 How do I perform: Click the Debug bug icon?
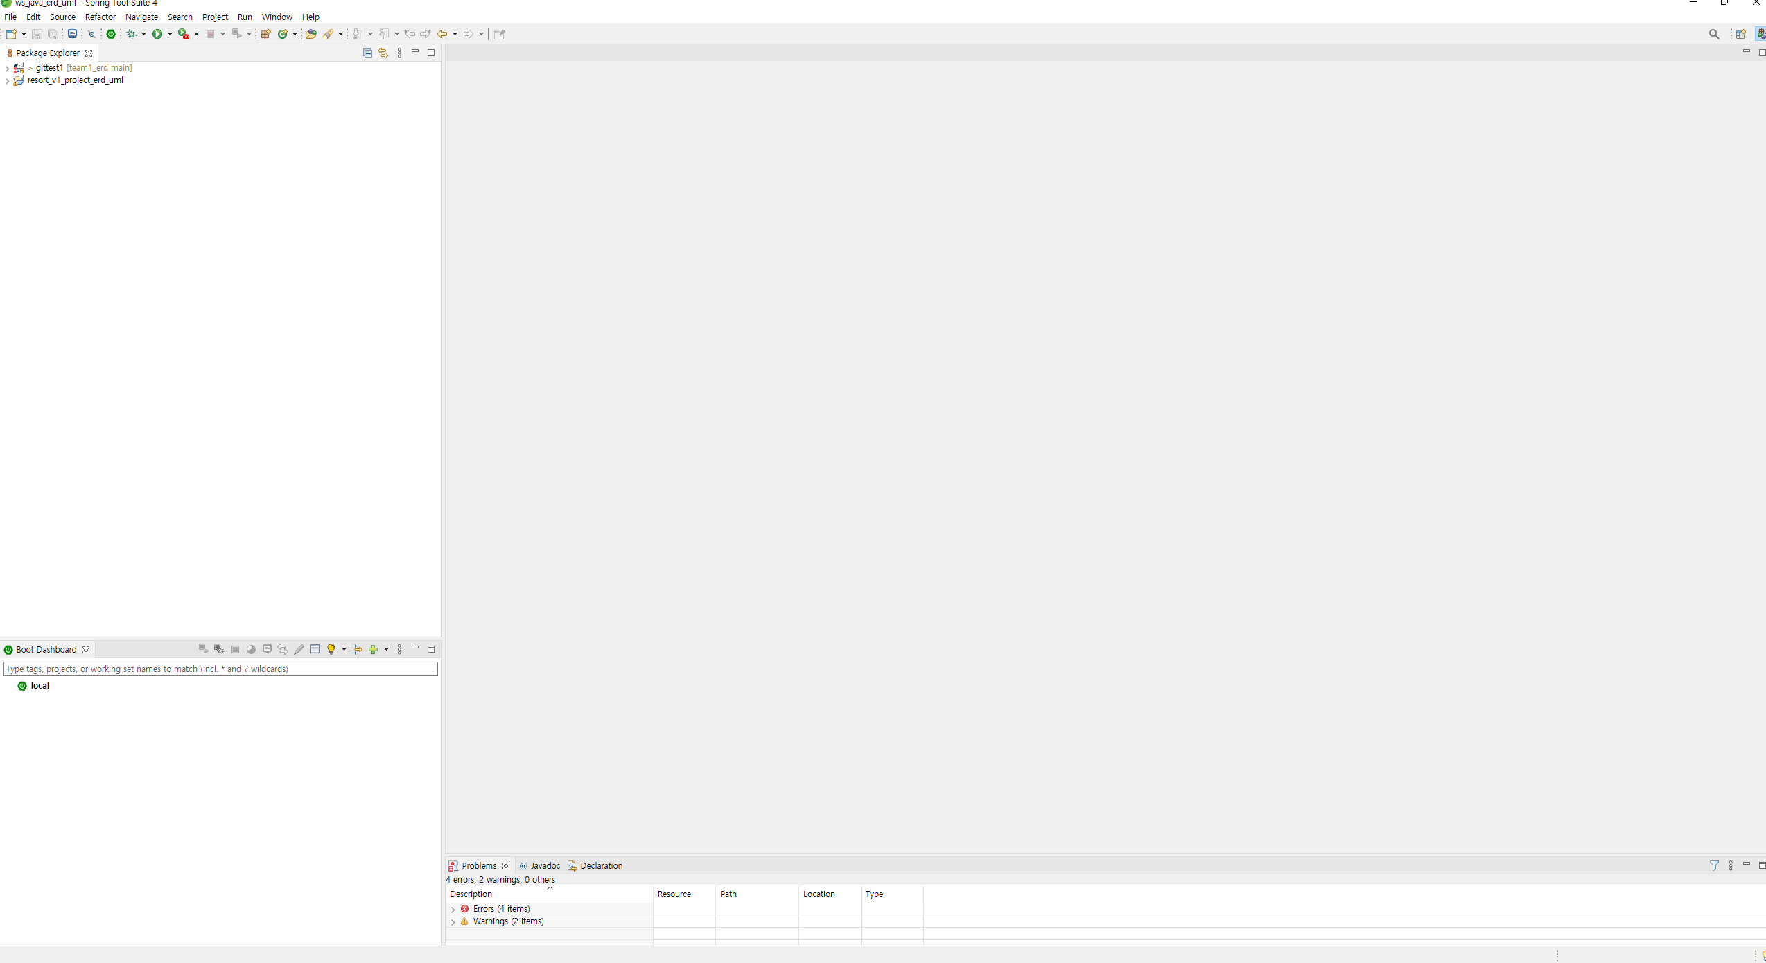point(131,34)
